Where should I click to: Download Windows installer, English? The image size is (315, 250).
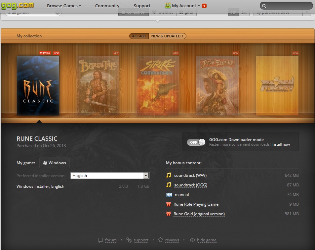(x=40, y=186)
